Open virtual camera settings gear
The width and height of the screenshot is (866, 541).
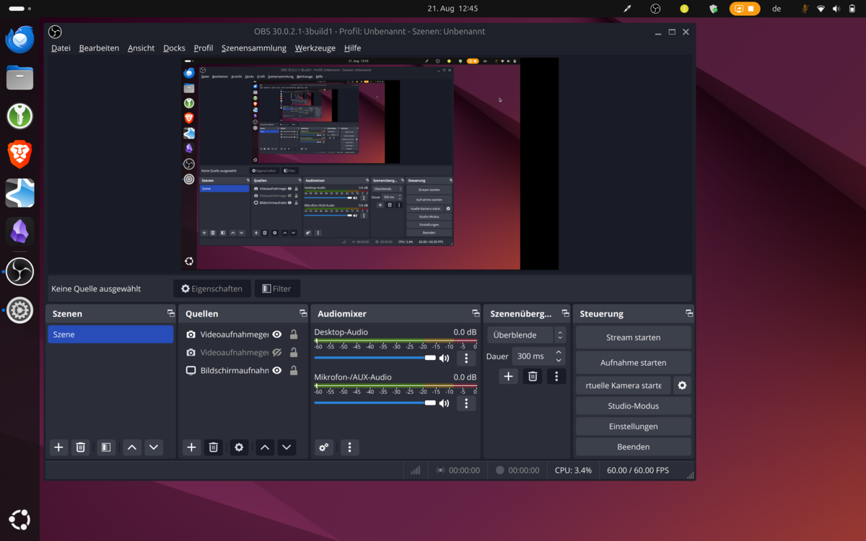click(682, 385)
